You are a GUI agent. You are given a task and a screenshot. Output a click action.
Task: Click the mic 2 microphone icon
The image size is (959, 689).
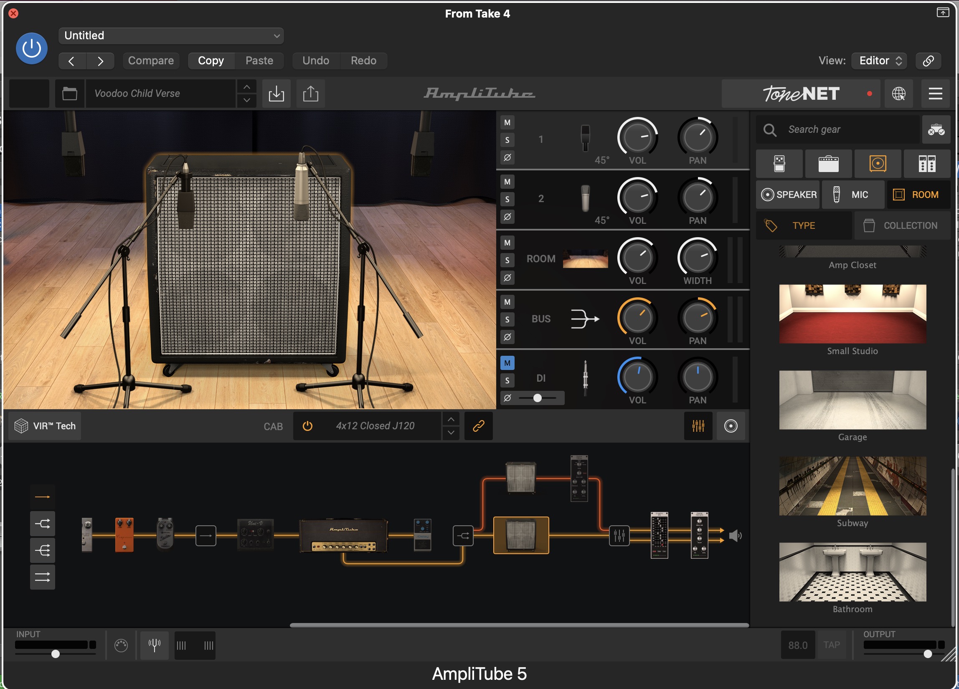coord(585,198)
